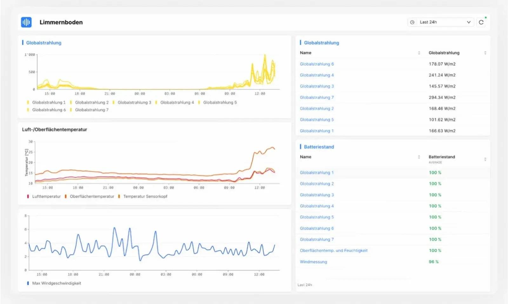Open Globalstrahlung 2 in radiation table
Viewport: 508px width, 304px height.
pos(317,109)
